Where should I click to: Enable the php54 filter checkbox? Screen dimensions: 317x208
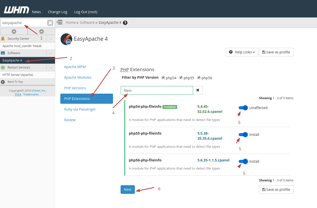click(x=163, y=77)
